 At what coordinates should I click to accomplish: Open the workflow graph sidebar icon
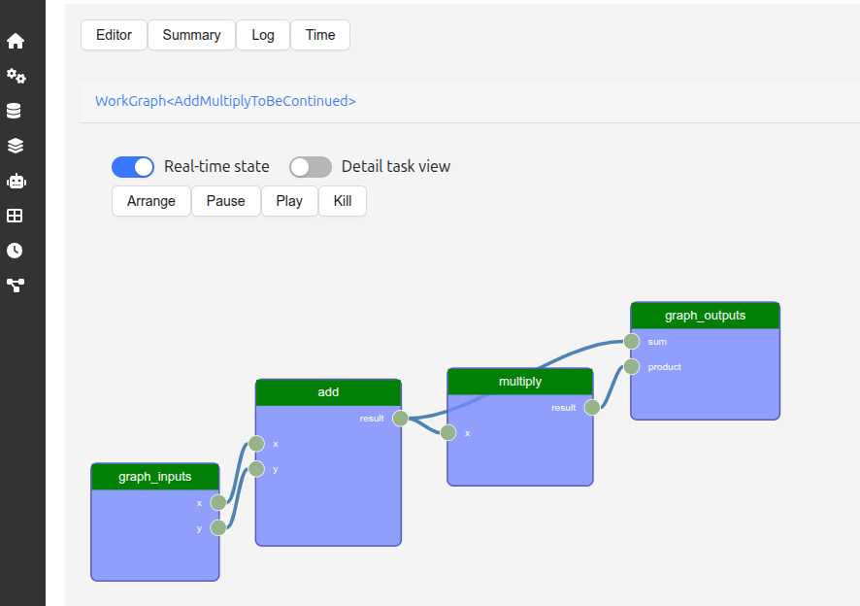[16, 286]
